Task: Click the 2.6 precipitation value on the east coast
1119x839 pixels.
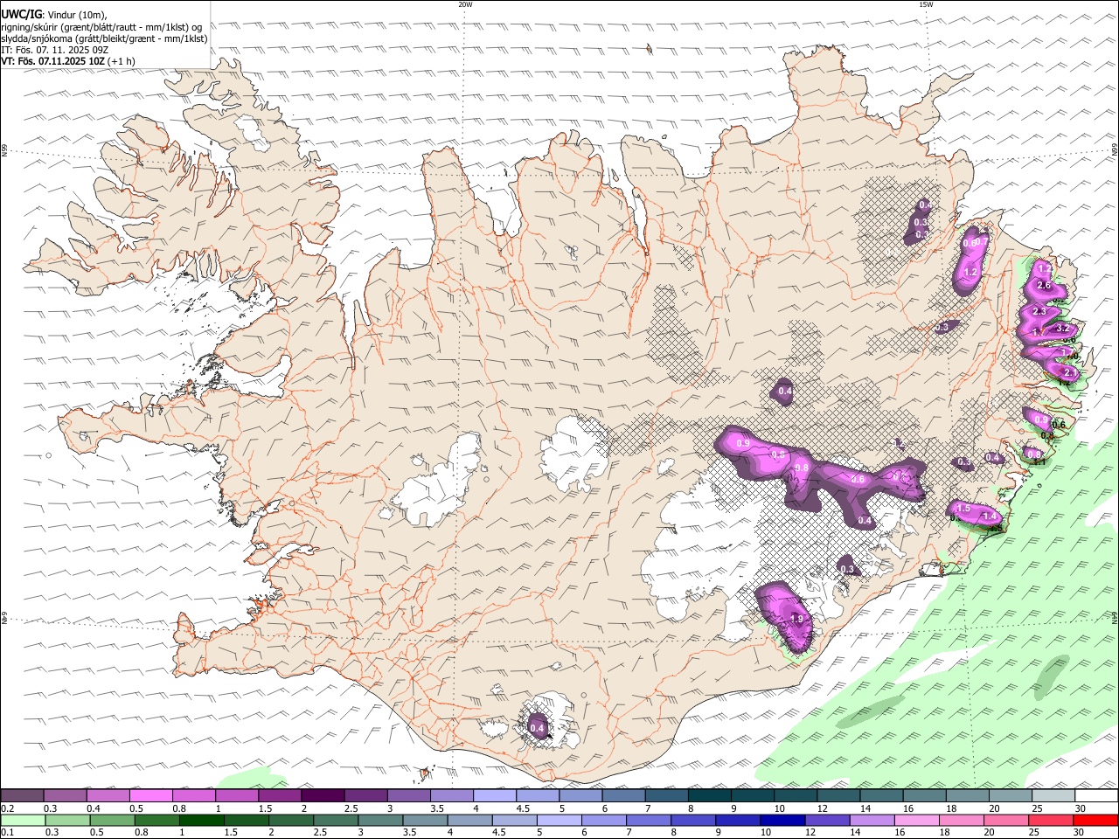Action: (1043, 286)
